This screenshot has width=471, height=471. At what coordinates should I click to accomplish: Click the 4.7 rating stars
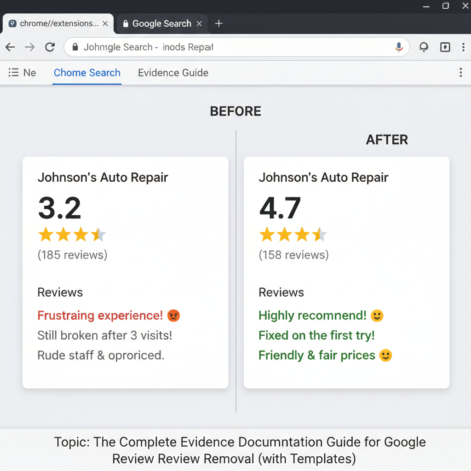(293, 235)
